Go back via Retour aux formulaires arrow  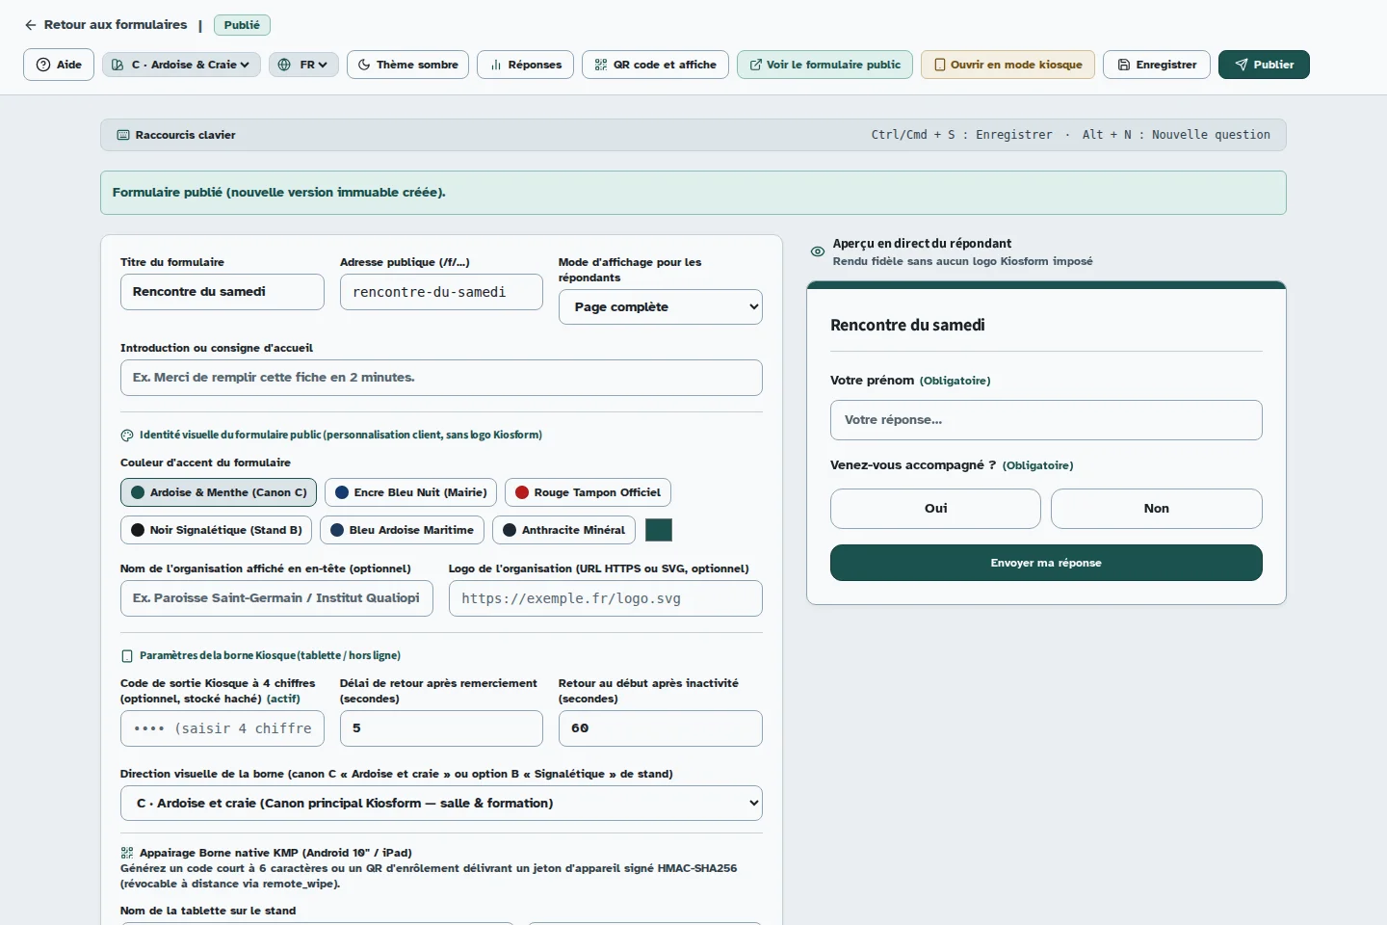(x=31, y=25)
